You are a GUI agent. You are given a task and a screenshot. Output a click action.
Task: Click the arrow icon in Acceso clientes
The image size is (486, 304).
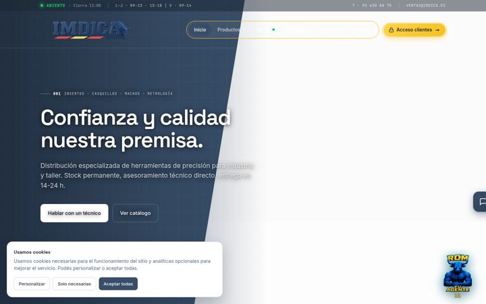[437, 30]
